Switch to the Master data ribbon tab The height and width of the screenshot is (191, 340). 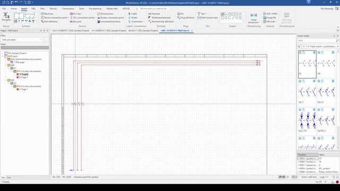(112, 8)
